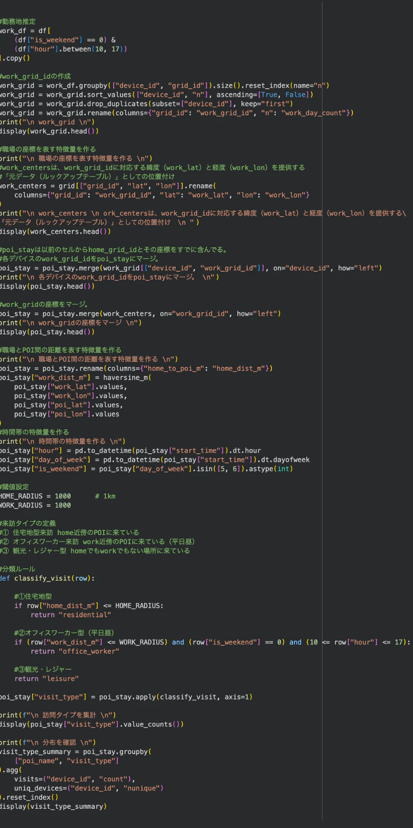Click the comment "#各デバイスのwork_grid_idをpoi_stayにマージ。"

[x=80, y=259]
